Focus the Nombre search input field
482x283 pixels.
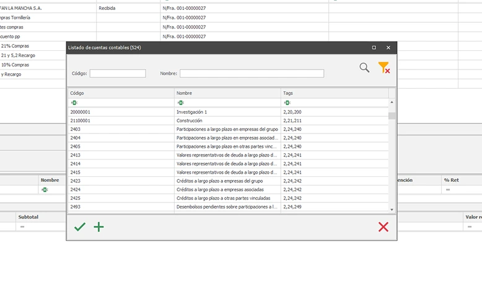point(252,73)
